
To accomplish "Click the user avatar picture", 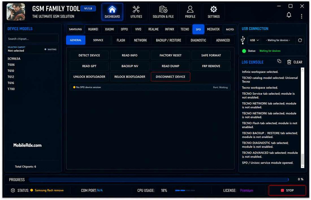I will pos(16,12).
